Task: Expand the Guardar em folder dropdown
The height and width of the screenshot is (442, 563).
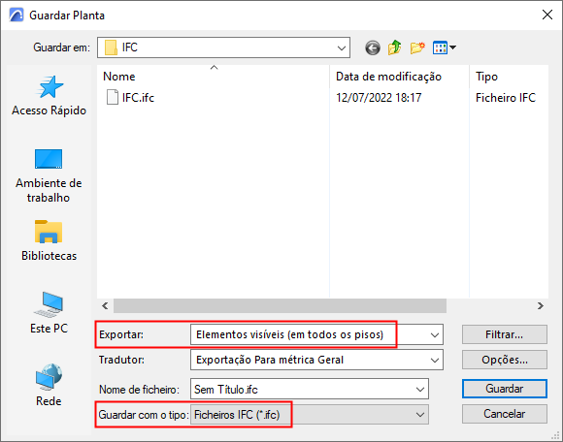Action: pos(342,47)
